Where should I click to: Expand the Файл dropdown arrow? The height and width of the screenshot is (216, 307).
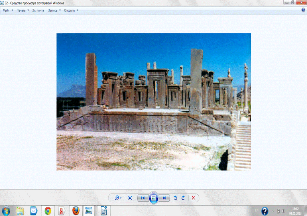pos(12,10)
